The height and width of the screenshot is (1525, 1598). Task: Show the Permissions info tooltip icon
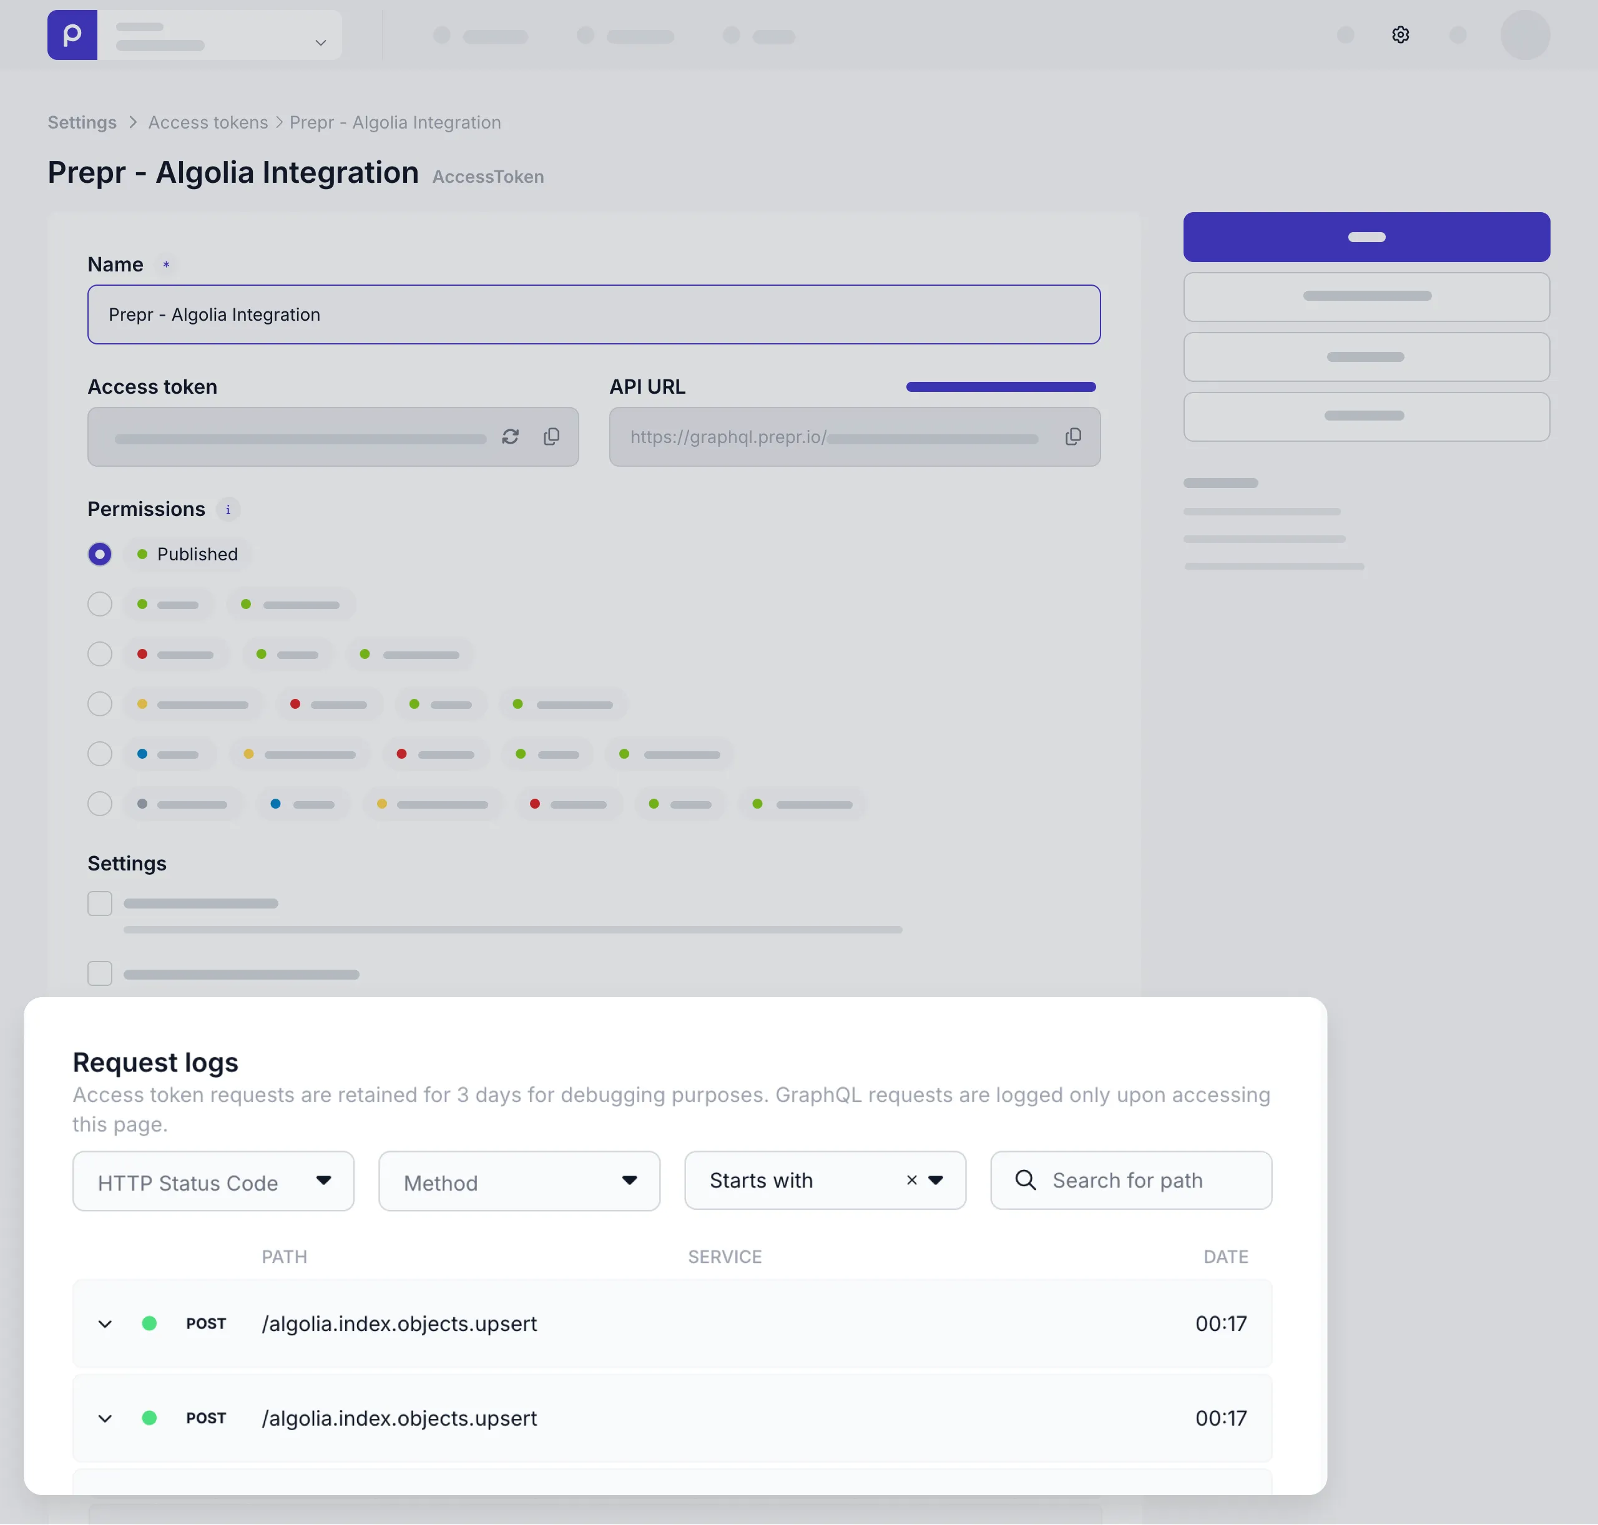pos(228,510)
